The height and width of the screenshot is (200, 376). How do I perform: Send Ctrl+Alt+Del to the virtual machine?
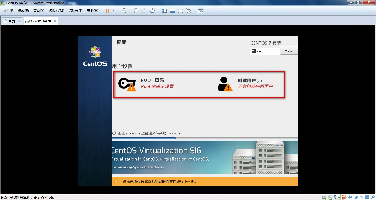point(124,11)
